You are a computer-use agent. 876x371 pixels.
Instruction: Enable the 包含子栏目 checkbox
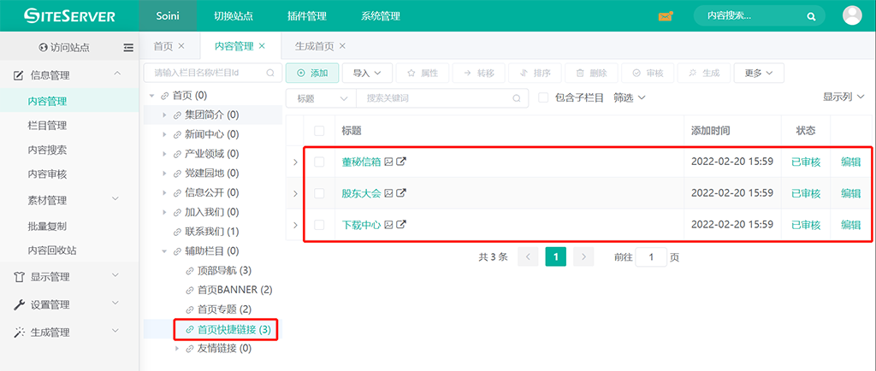click(543, 98)
